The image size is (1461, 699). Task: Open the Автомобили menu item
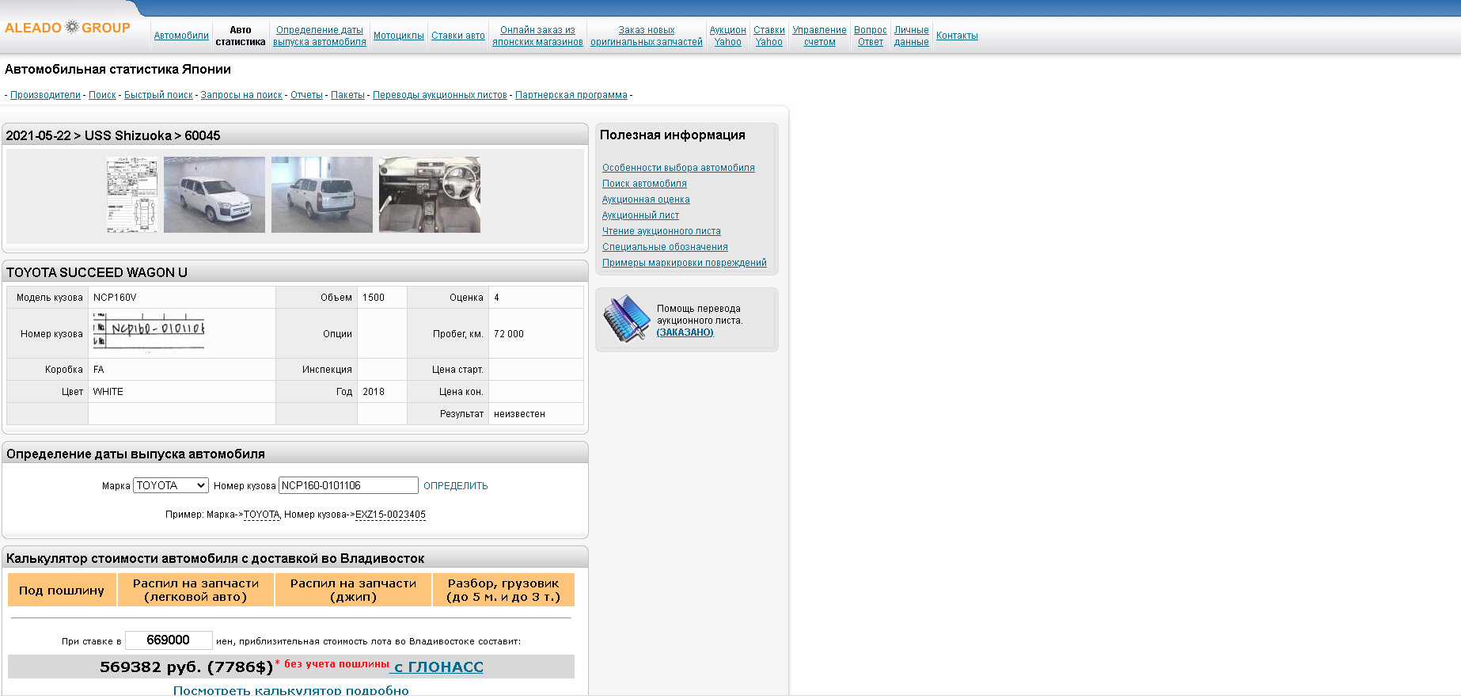(181, 36)
